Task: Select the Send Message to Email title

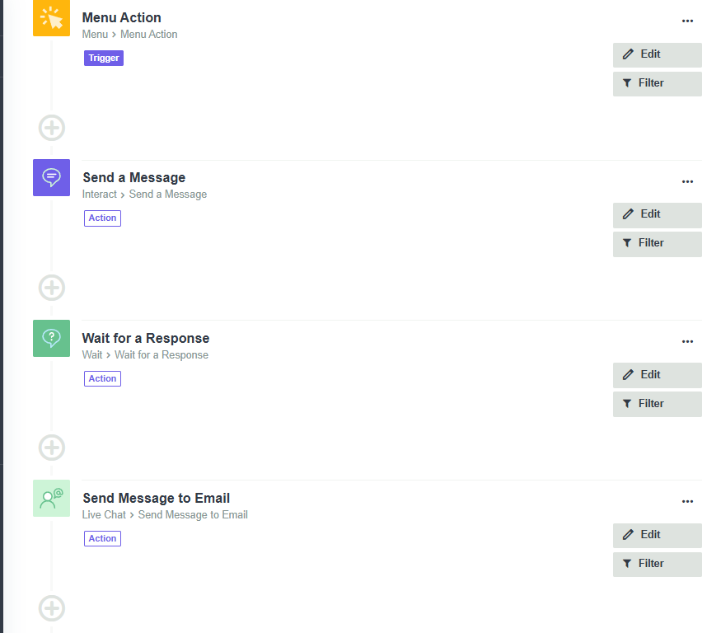Action: coord(157,498)
